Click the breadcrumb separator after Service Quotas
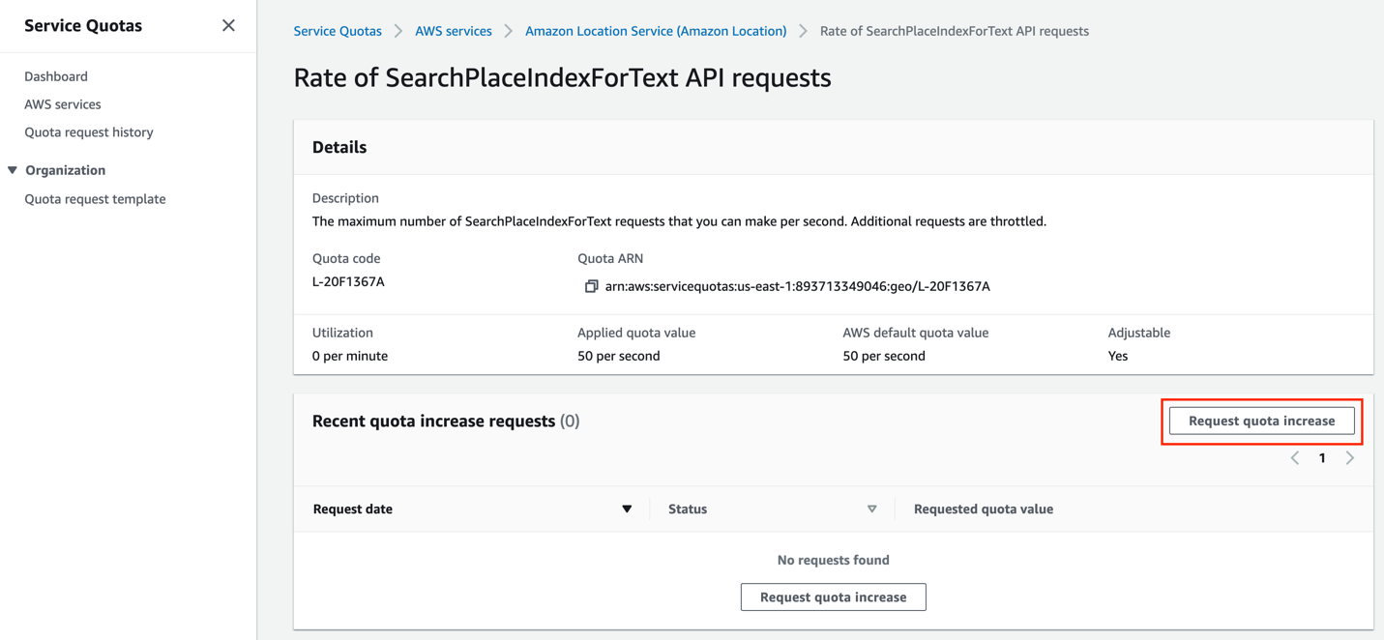The height and width of the screenshot is (640, 1384). coord(397,30)
